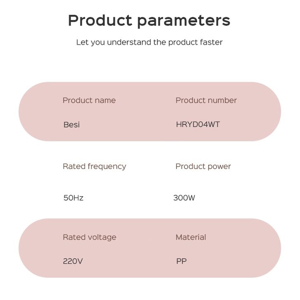Select the "50Hz" frequency value
The width and height of the screenshot is (300, 300).
pyautogui.click(x=74, y=198)
